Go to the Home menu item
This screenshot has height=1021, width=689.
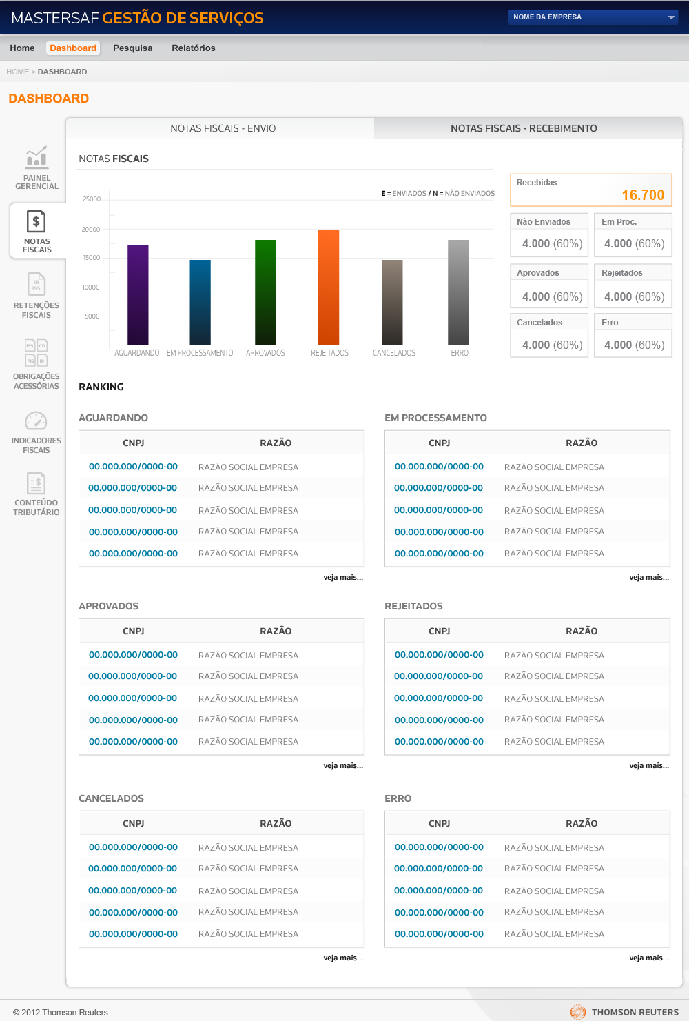(22, 48)
